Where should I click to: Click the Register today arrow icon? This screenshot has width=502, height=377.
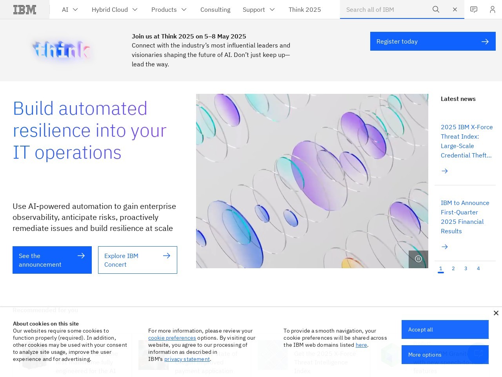click(x=485, y=41)
